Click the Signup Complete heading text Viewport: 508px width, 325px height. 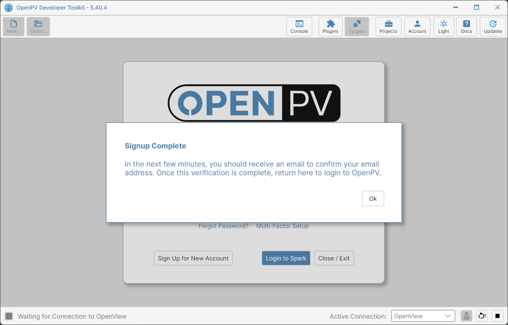[x=156, y=146]
